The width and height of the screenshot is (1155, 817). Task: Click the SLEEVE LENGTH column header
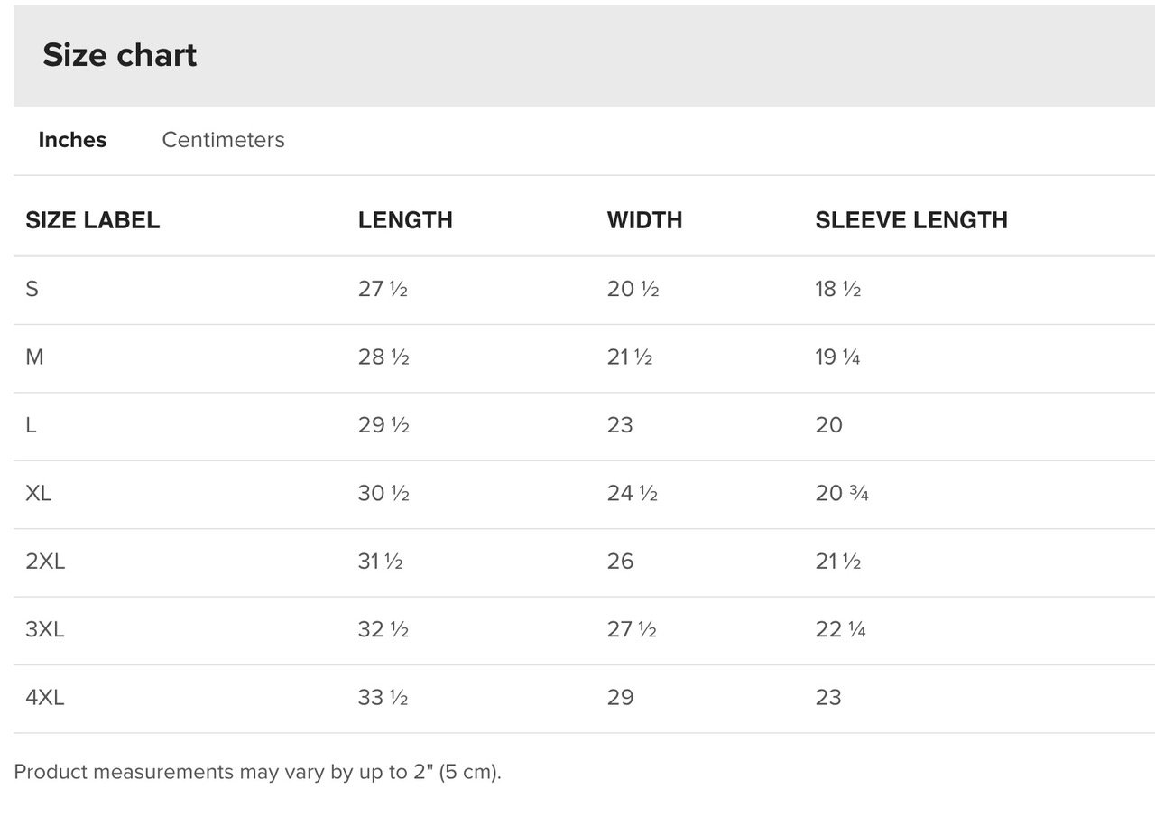(911, 220)
